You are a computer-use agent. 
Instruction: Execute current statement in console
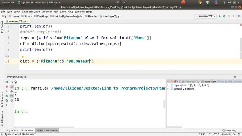[x=7, y=91]
